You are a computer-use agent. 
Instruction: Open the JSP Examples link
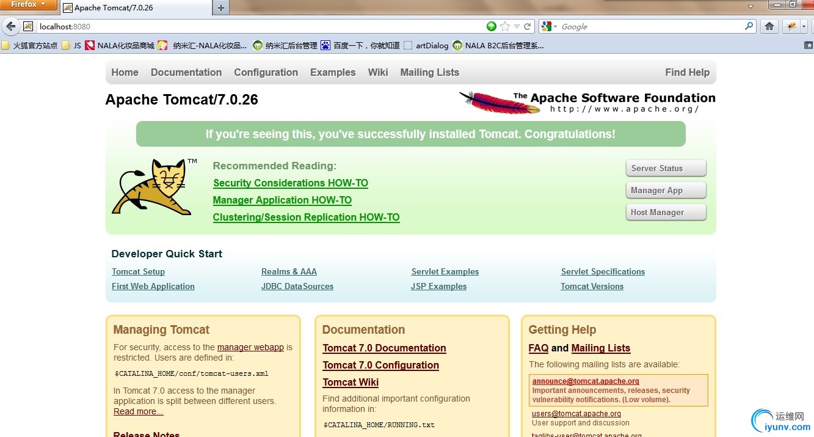pos(439,286)
